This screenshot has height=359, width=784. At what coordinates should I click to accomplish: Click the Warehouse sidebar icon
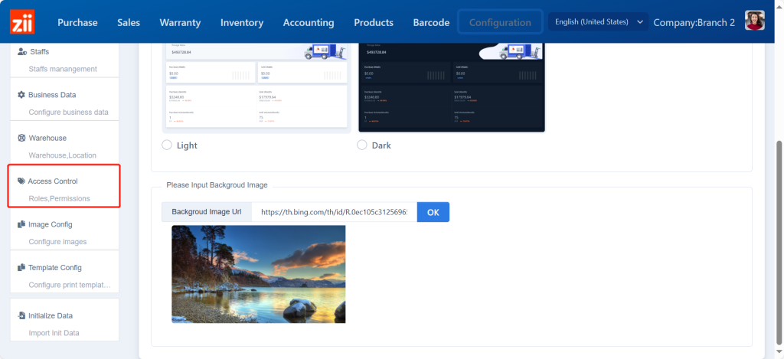pos(21,139)
